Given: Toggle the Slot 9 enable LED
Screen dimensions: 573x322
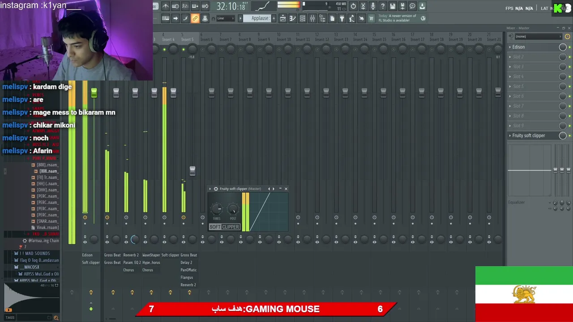Looking at the screenshot, I should (x=569, y=126).
